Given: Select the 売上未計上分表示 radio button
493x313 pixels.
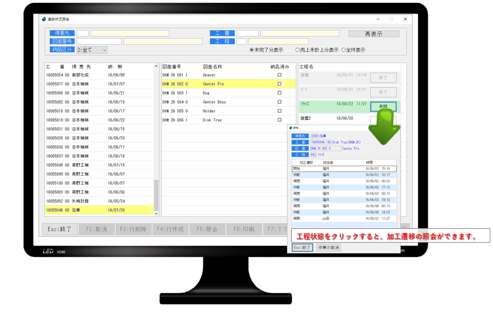Looking at the screenshot, I should pos(298,50).
